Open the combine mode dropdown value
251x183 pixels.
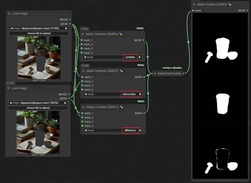[130, 57]
